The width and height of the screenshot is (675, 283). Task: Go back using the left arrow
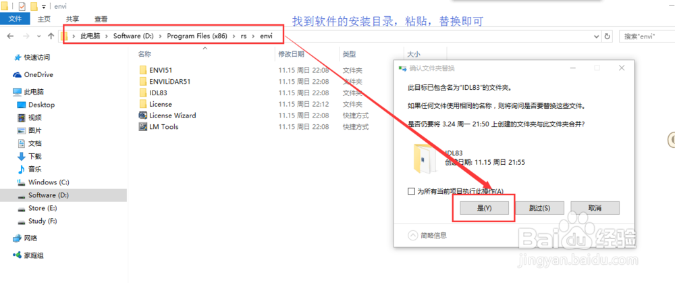tap(11, 36)
